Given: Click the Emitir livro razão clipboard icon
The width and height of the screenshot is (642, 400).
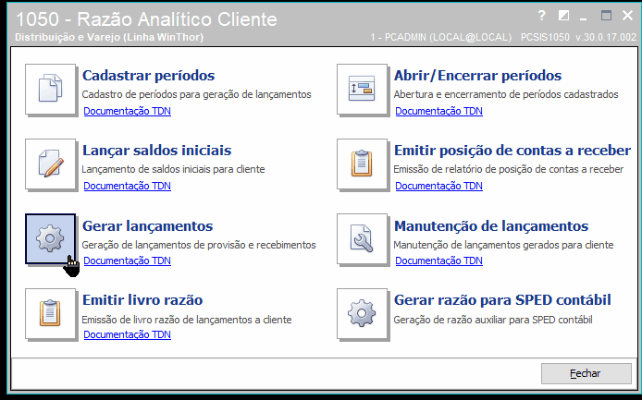Looking at the screenshot, I should coord(50,314).
